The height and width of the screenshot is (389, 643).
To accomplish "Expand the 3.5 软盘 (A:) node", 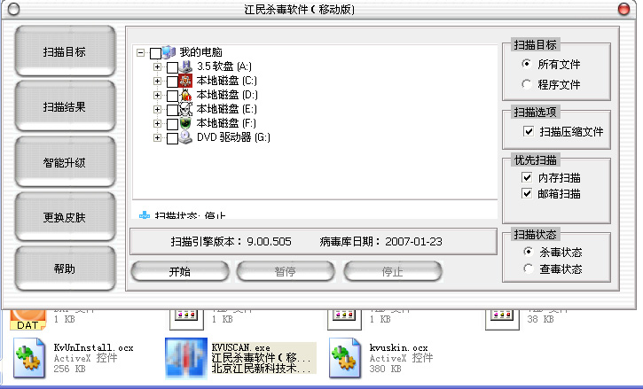I will tap(157, 66).
